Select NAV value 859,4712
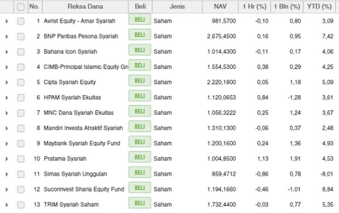Image resolution: width=339 pixels, height=213 pixels. 224,174
